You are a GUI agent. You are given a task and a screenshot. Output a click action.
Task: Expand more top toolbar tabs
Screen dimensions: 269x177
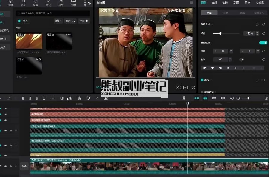click(x=89, y=3)
